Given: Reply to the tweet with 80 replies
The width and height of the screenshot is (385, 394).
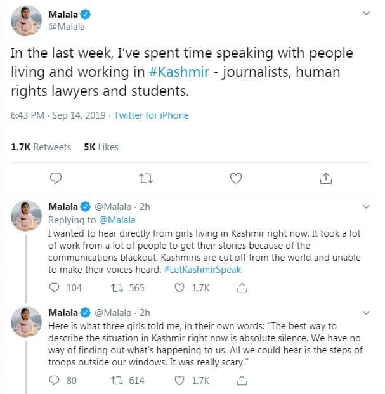Looking at the screenshot, I should 55,381.
